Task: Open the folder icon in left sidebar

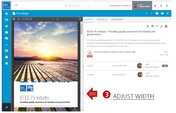Action: [6, 32]
